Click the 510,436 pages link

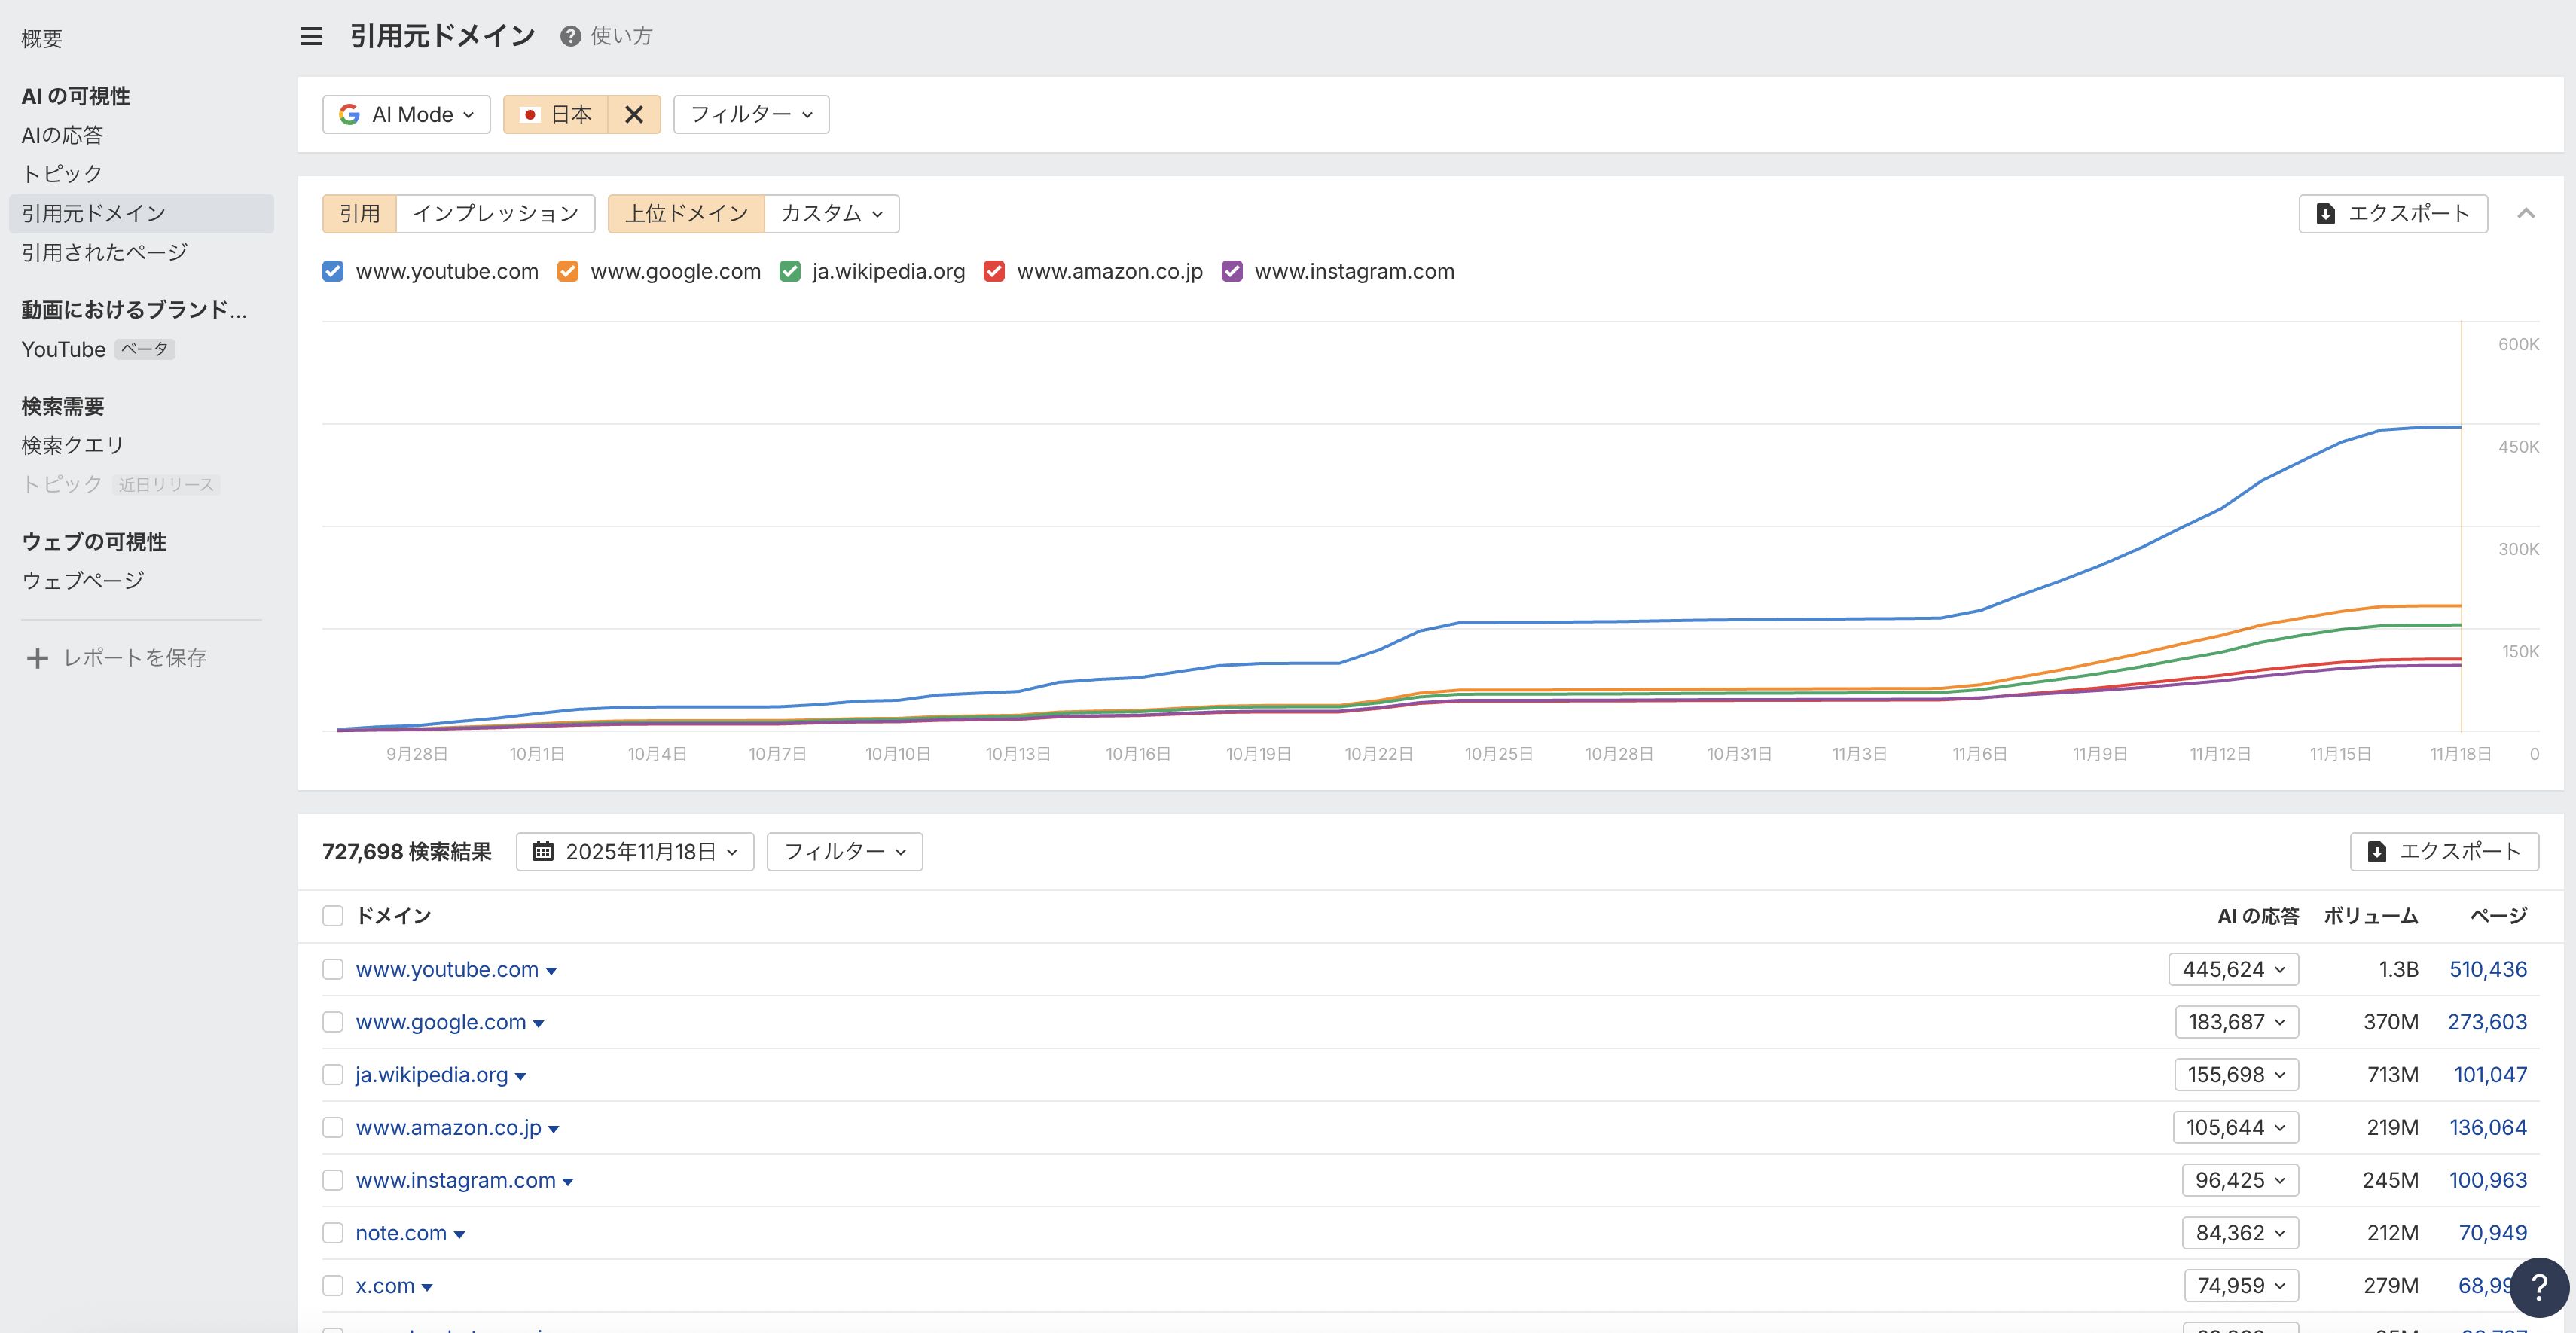pyautogui.click(x=2487, y=969)
